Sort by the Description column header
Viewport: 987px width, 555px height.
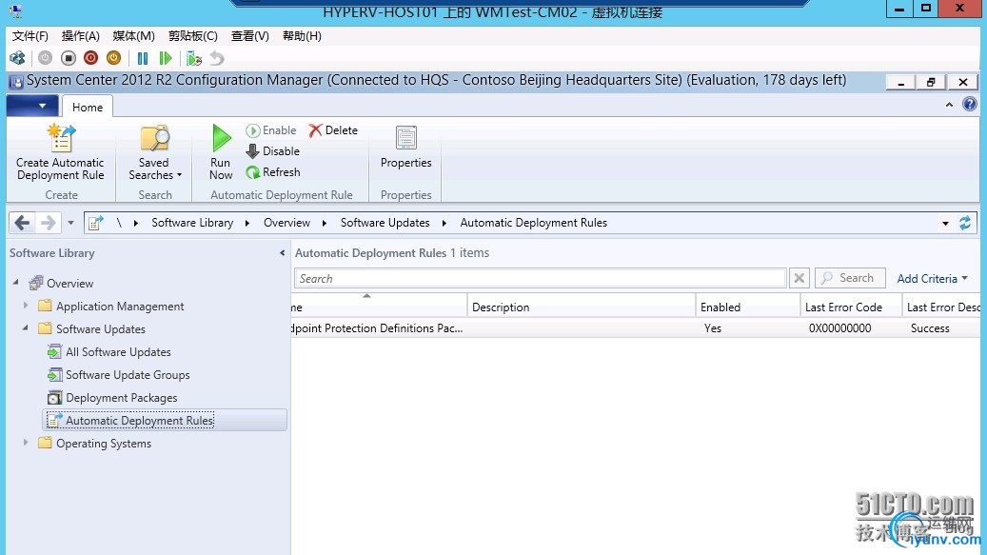click(x=581, y=307)
